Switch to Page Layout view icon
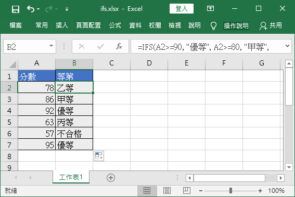The height and width of the screenshot is (197, 295). pyautogui.click(x=167, y=191)
